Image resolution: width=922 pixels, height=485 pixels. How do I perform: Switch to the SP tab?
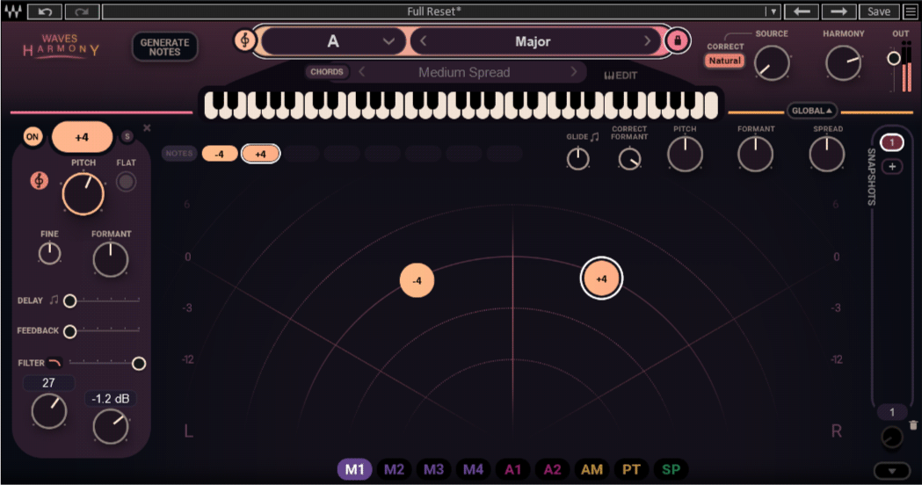[x=671, y=469]
